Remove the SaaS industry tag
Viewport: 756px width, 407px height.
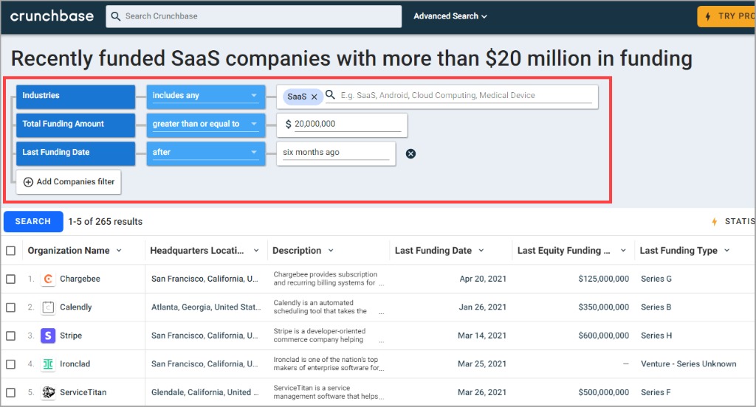coord(314,97)
